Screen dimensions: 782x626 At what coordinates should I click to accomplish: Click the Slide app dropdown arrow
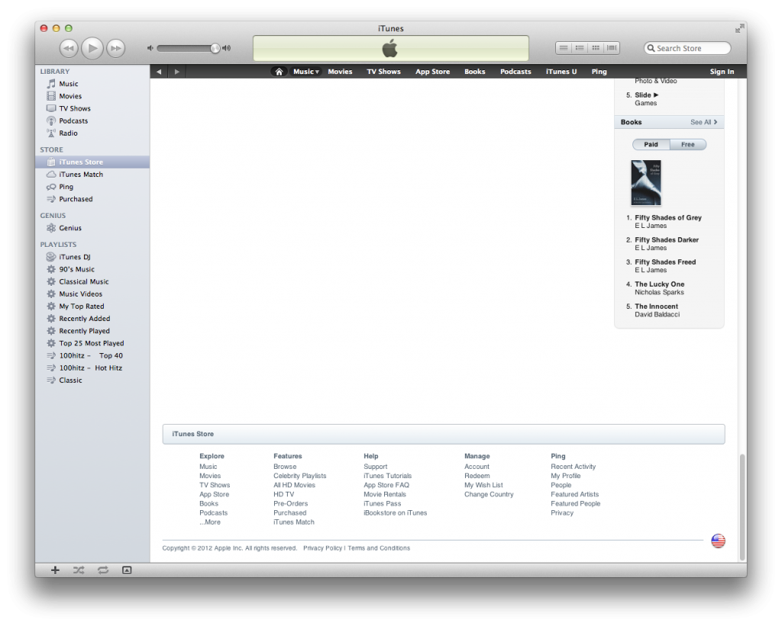656,95
